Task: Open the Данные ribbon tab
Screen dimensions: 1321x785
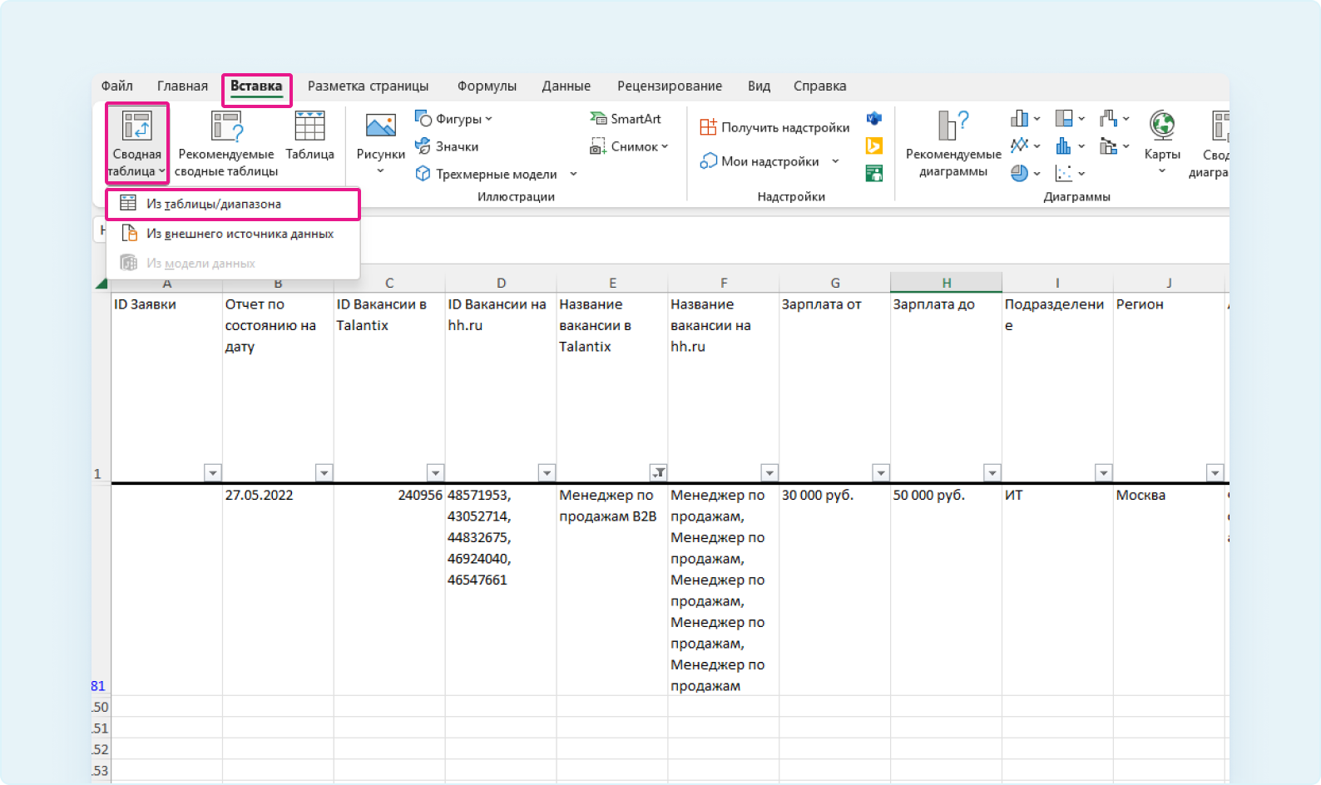Action: pyautogui.click(x=566, y=86)
